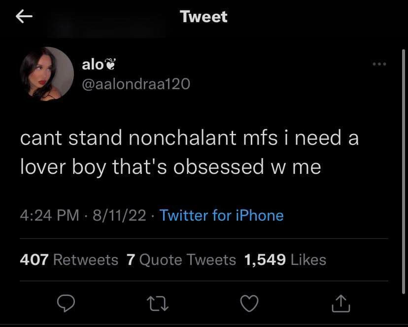
Task: Show the 1,549 Likes list
Action: click(285, 260)
